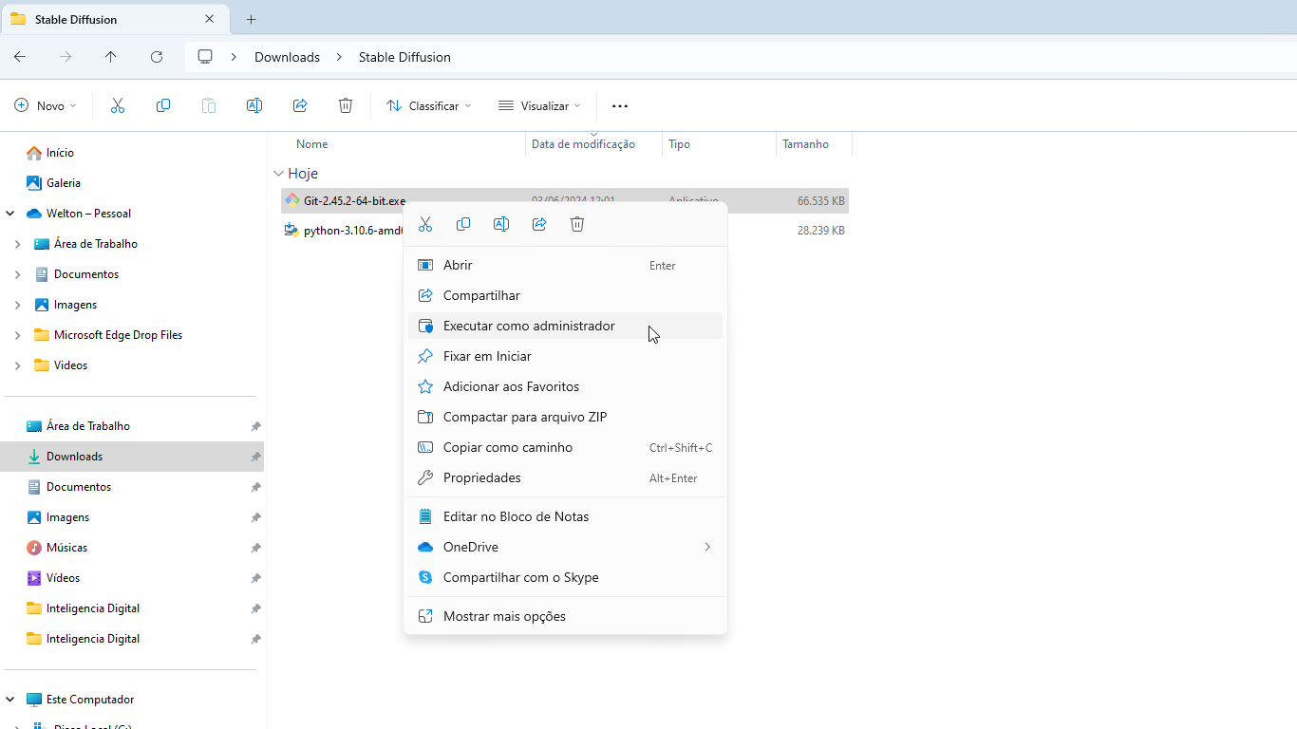Click the 28.239 KB size cell
1297x729 pixels.
821,230
